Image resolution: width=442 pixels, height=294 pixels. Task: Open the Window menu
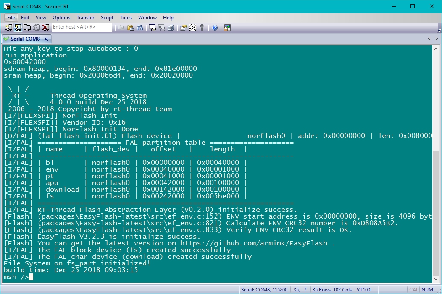click(x=147, y=18)
